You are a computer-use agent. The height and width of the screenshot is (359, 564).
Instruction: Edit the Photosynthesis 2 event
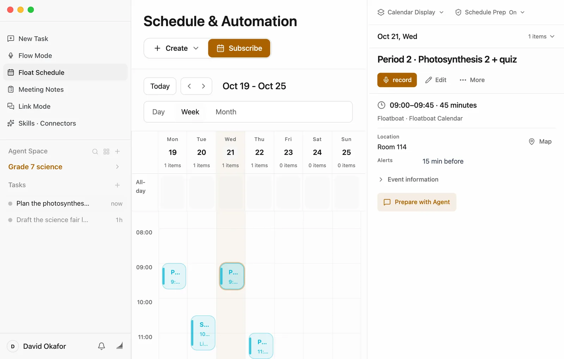[x=436, y=80]
